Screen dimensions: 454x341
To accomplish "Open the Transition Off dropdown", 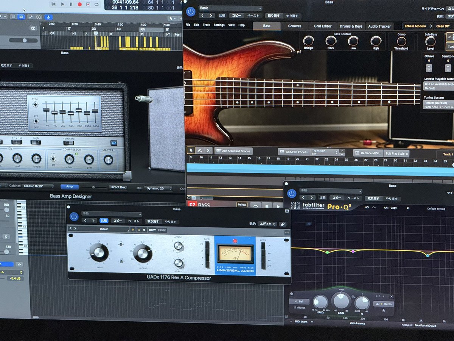I will point(324,152).
